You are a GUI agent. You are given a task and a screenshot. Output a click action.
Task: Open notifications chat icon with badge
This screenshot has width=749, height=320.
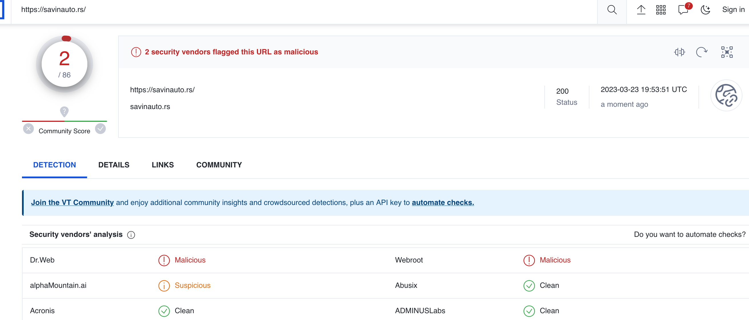(683, 9)
